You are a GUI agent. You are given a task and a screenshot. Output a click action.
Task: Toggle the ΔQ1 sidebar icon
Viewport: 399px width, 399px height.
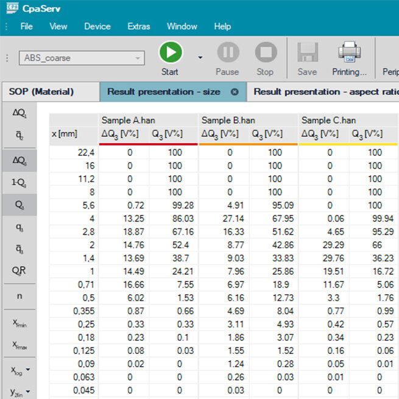click(19, 113)
